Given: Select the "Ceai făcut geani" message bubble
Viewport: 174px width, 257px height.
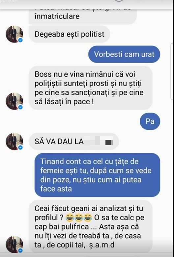Looking at the screenshot, I should pos(91,226).
